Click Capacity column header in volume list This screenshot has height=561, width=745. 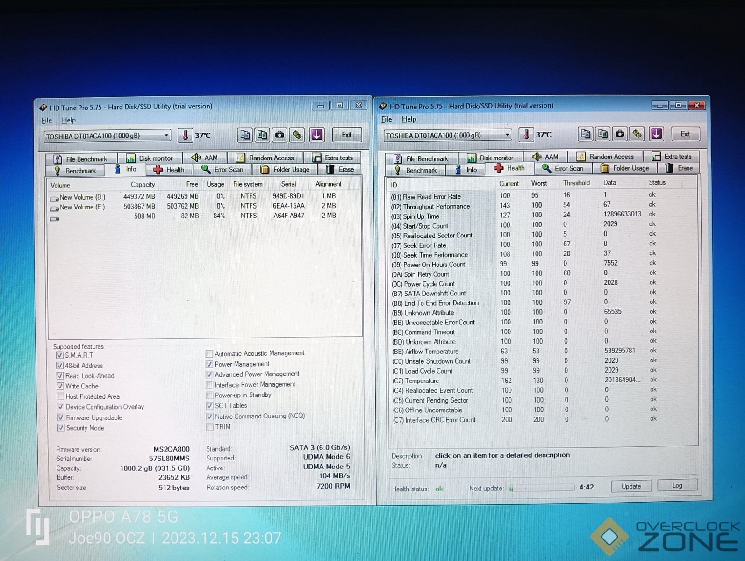tap(143, 185)
